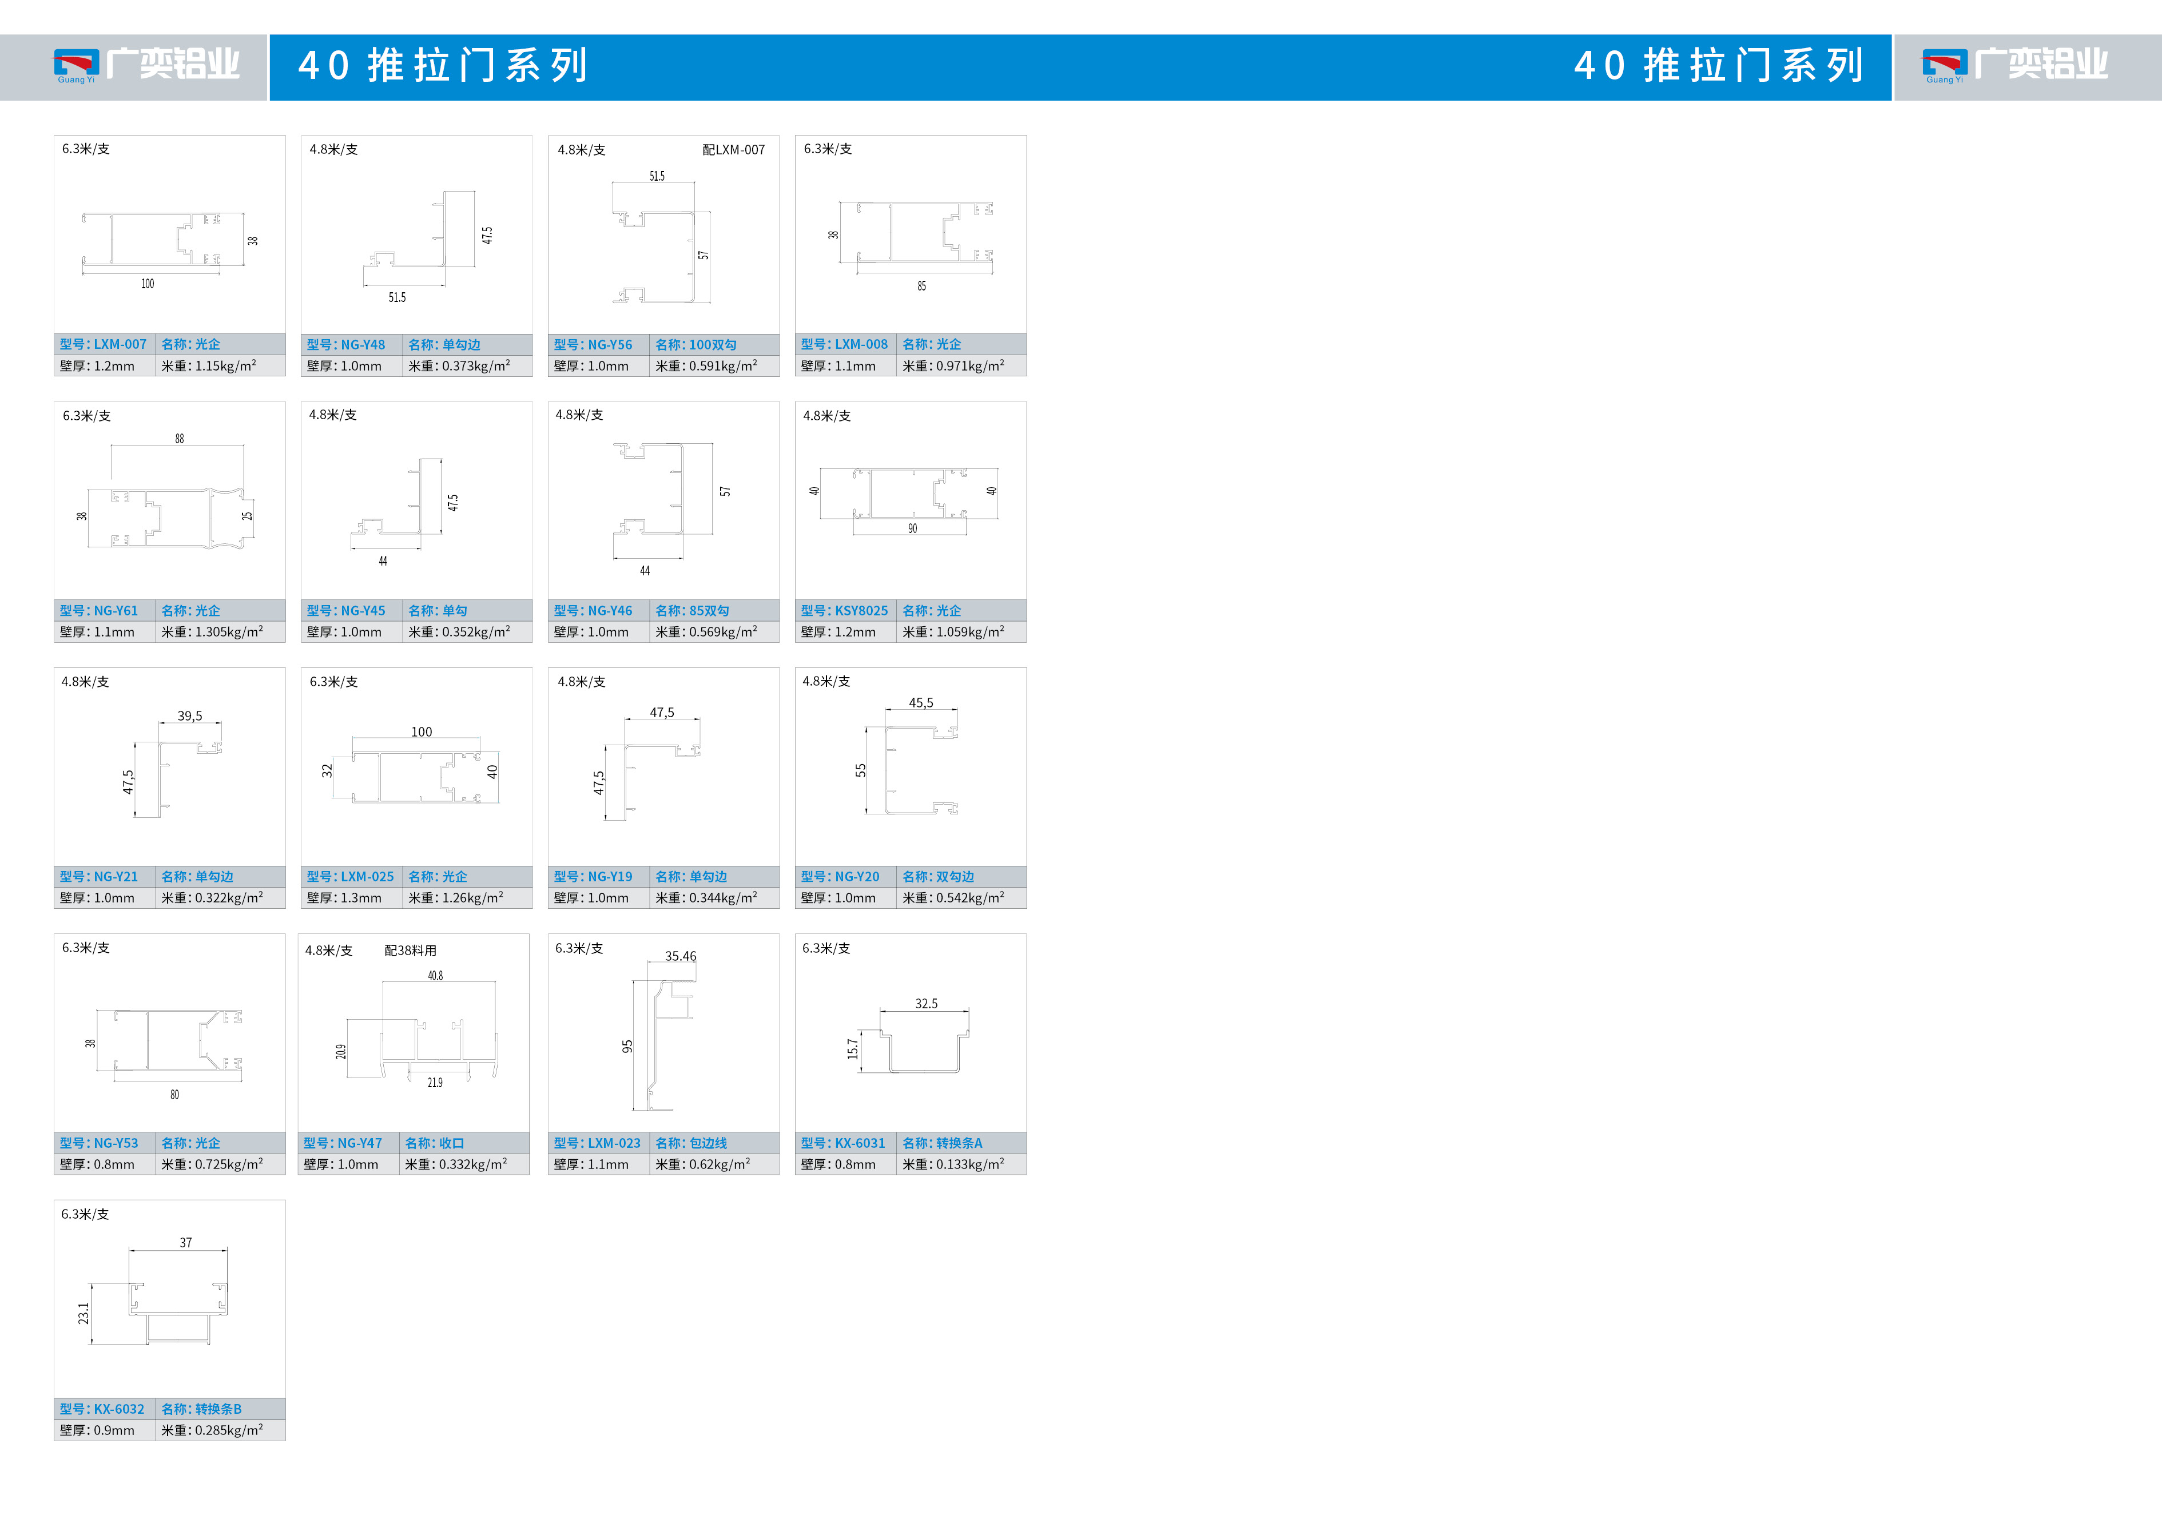Click the '型号: KX-6031' label

(x=844, y=1144)
